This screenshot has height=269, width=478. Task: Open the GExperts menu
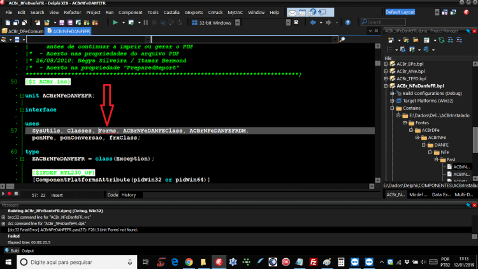[x=194, y=13]
